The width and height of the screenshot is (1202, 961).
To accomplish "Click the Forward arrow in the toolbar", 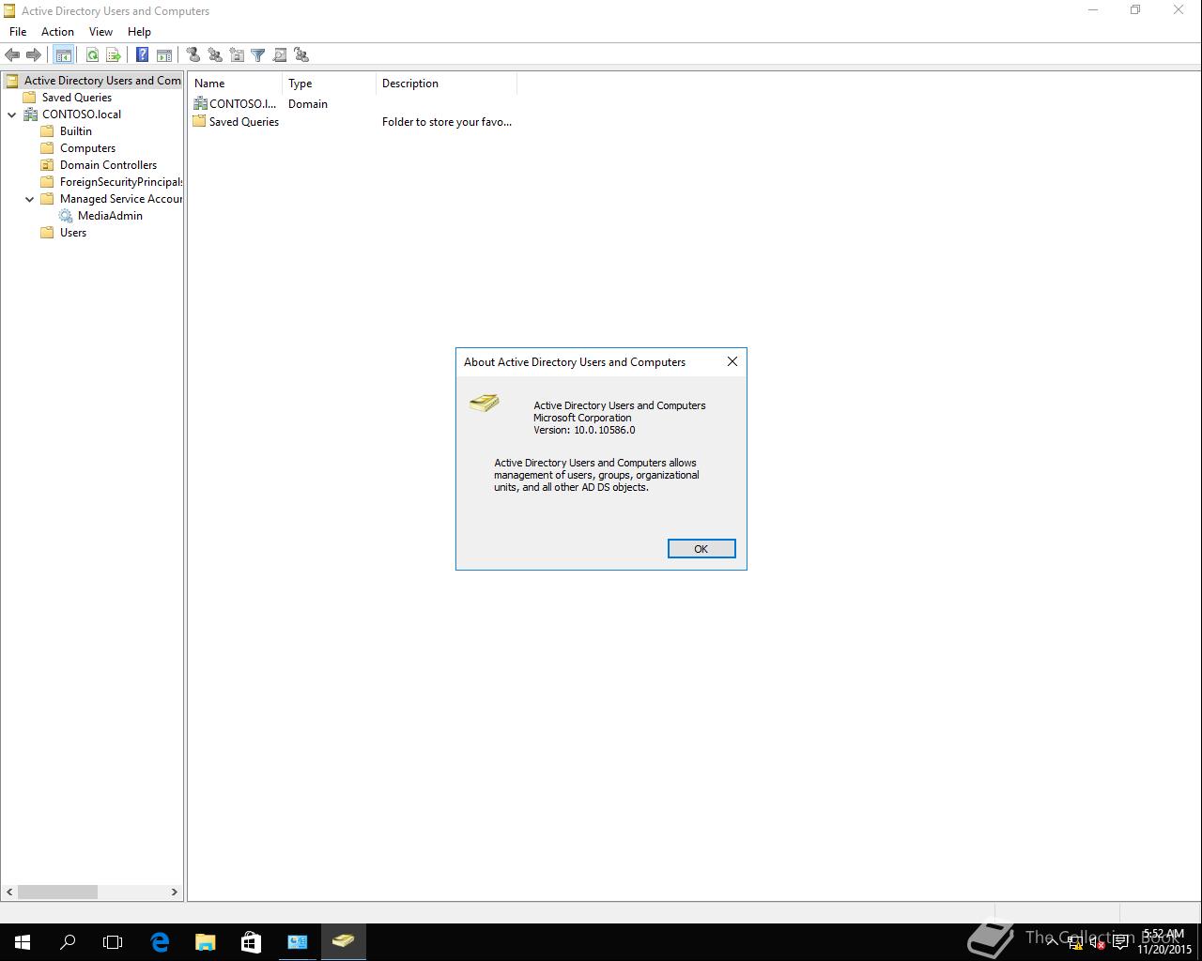I will pos(34,55).
